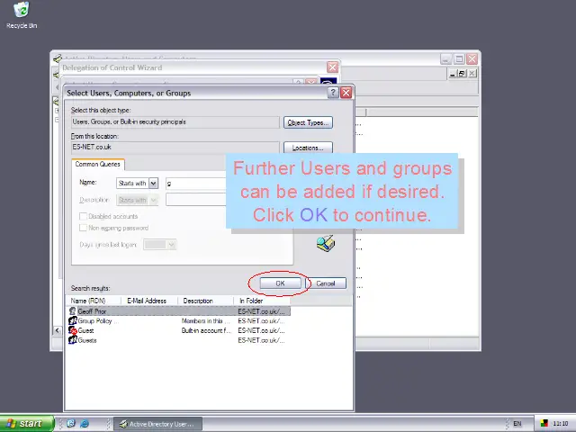This screenshot has width=576, height=432.
Task: Click the Description text input field
Action: (x=196, y=200)
